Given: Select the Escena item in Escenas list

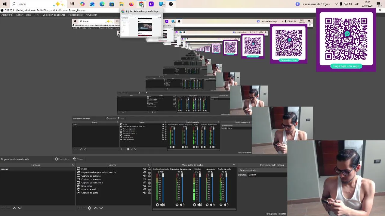Looking at the screenshot, I should 37,169.
